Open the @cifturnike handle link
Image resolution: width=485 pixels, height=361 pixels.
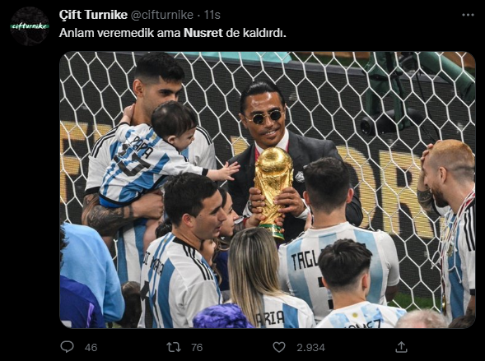point(162,15)
